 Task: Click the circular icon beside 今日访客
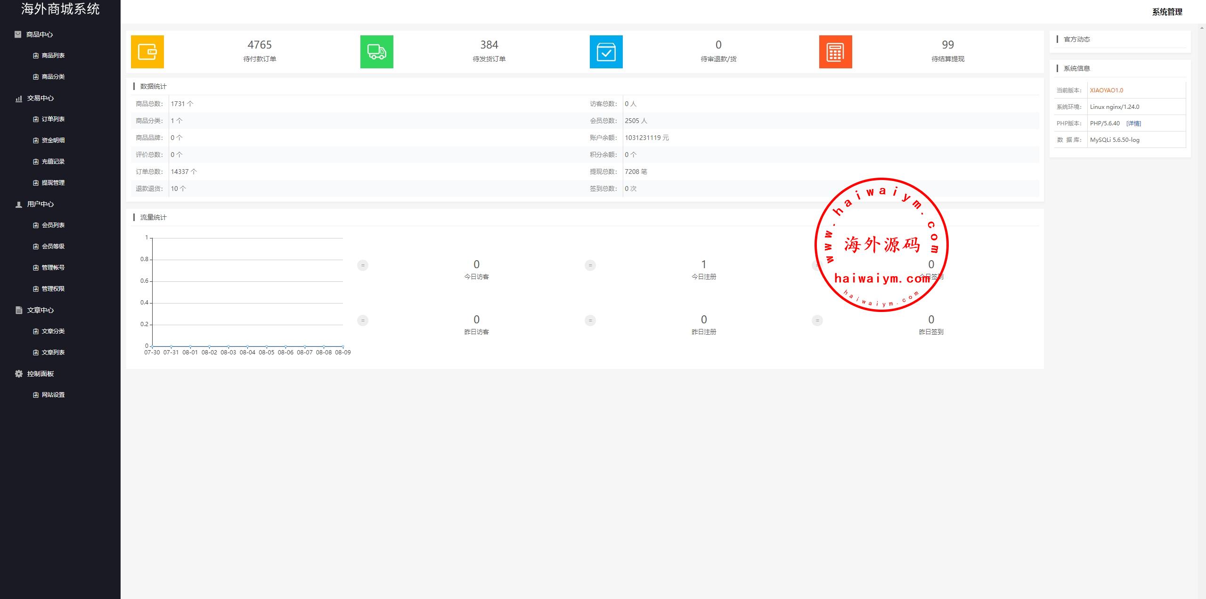[x=362, y=265]
